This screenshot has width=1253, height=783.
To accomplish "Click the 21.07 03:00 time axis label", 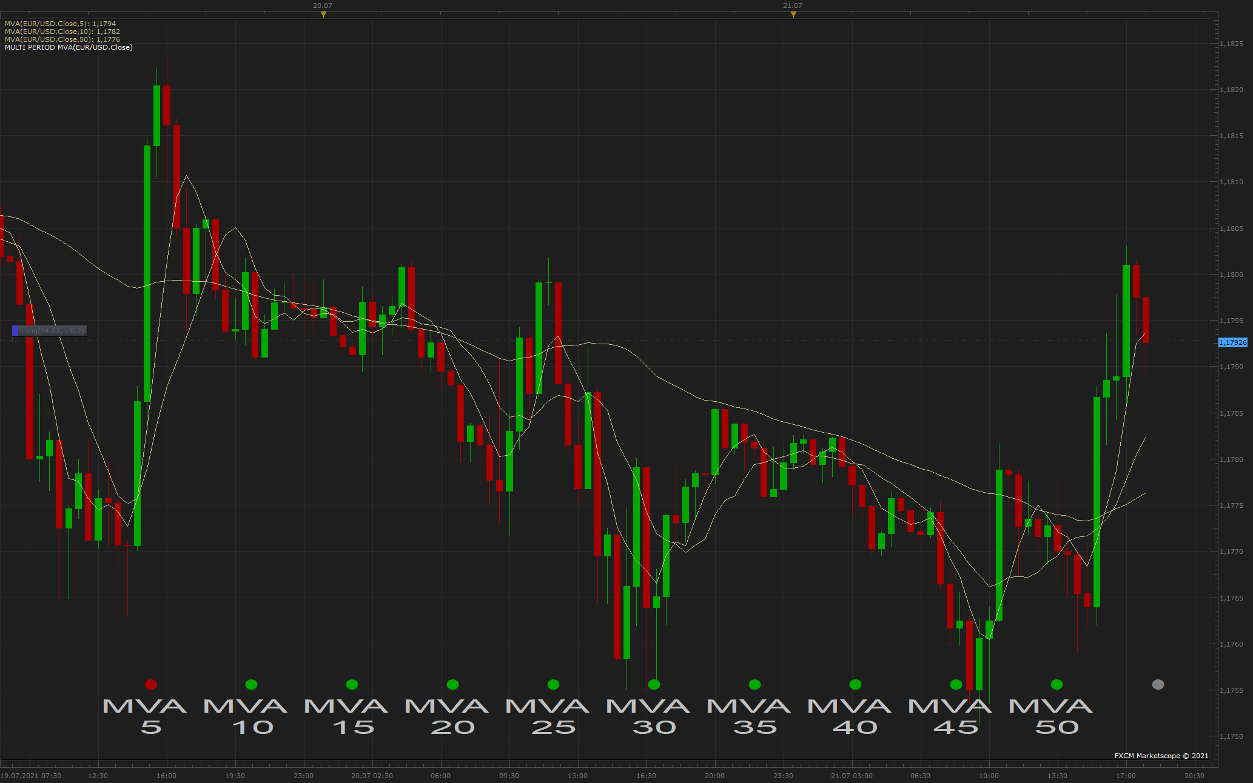I will pos(852,776).
